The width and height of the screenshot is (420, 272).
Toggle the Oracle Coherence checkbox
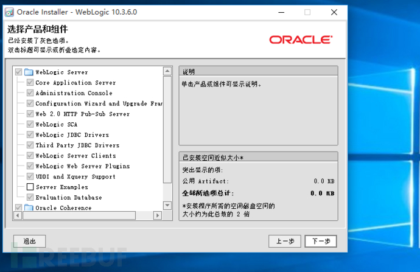[x=18, y=207]
